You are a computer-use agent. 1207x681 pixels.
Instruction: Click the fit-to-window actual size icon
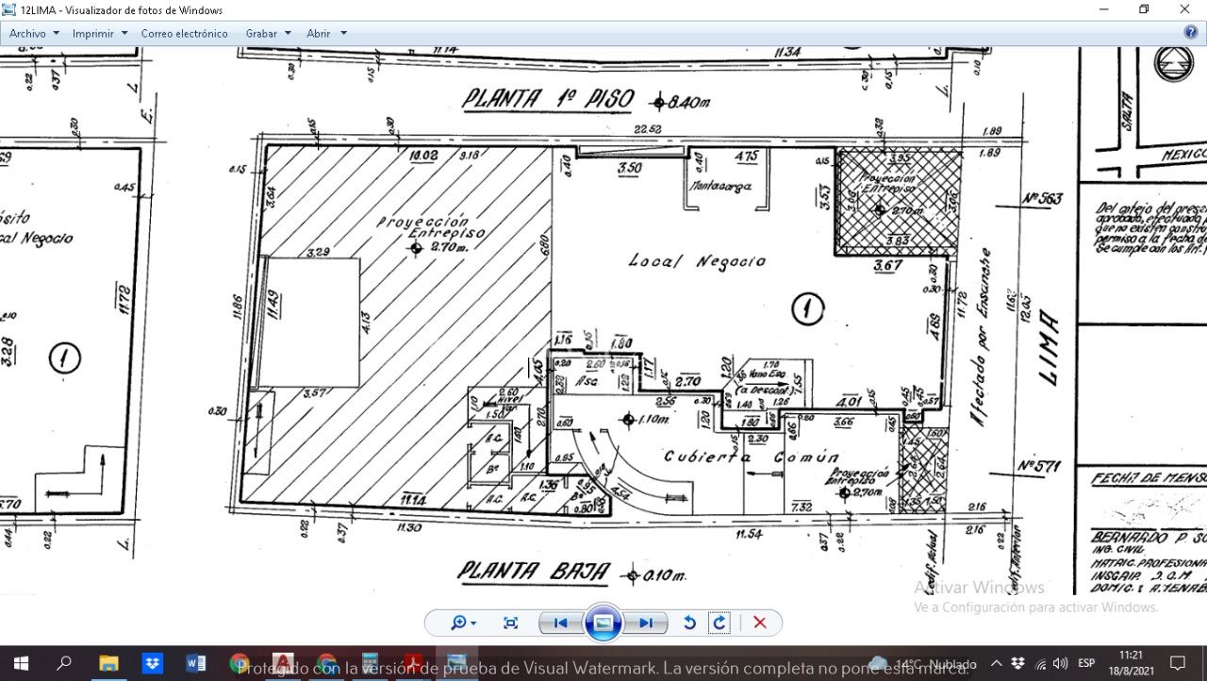click(x=510, y=623)
